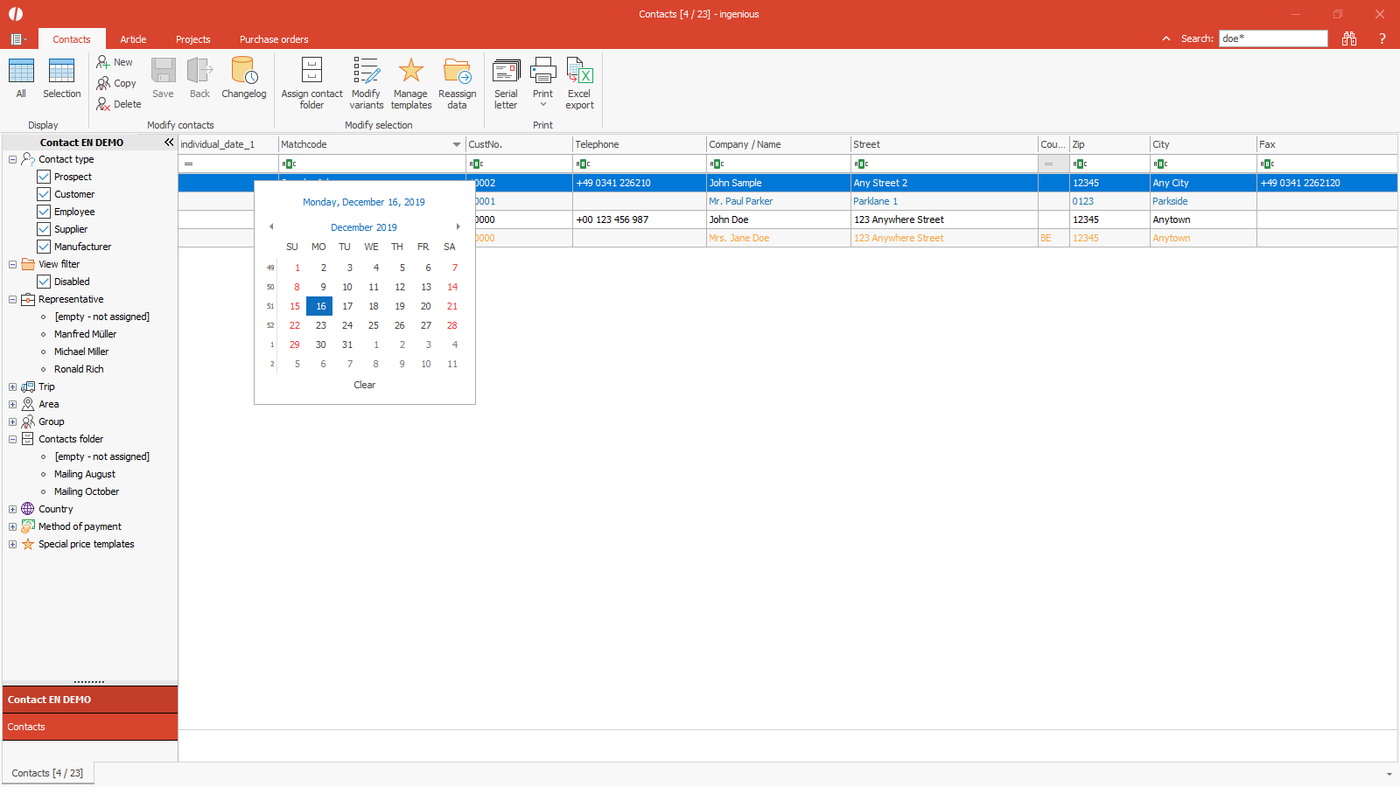1400x787 pixels.
Task: Toggle the Supplier checkbox
Action: tap(44, 229)
